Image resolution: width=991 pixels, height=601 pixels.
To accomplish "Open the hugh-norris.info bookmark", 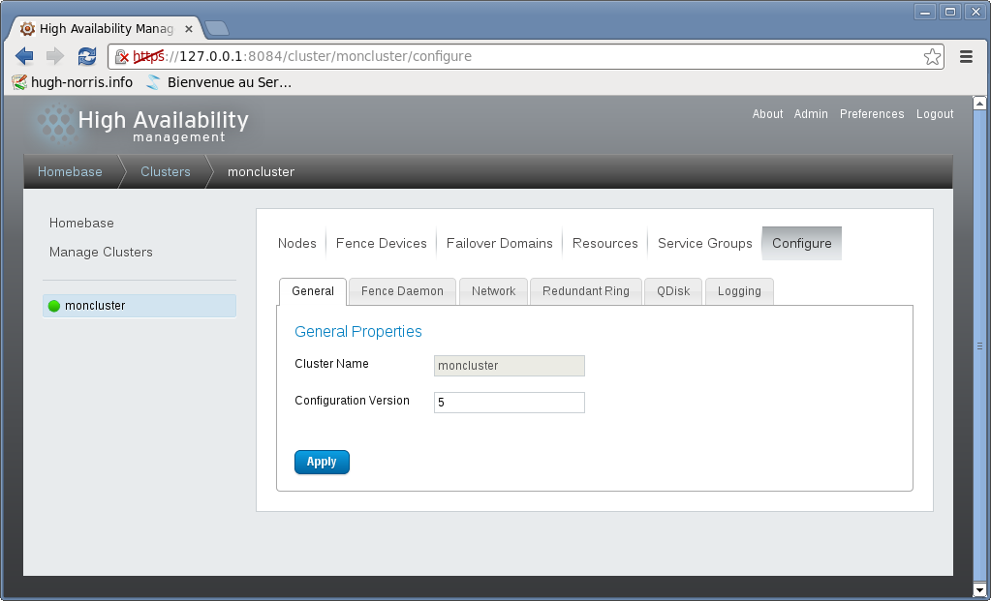I will pyautogui.click(x=73, y=82).
